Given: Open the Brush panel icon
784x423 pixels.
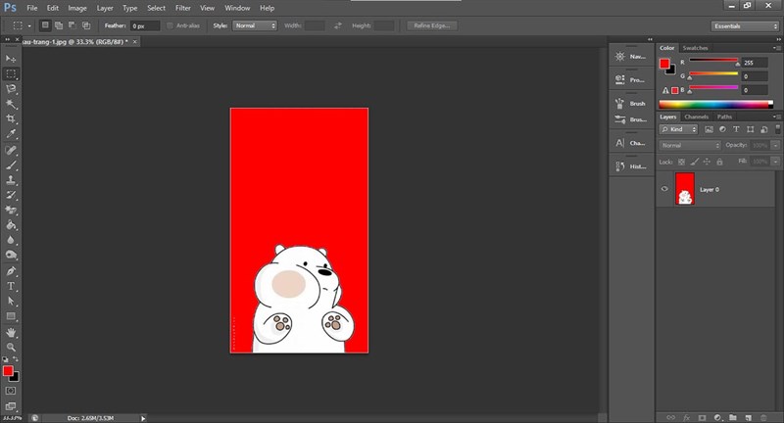Looking at the screenshot, I should 620,104.
